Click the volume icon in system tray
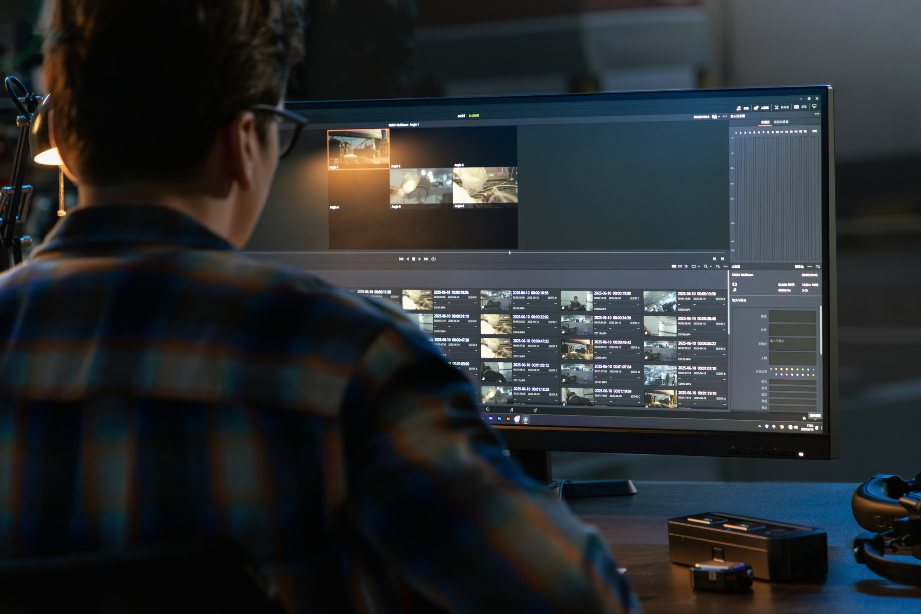 coord(796,427)
